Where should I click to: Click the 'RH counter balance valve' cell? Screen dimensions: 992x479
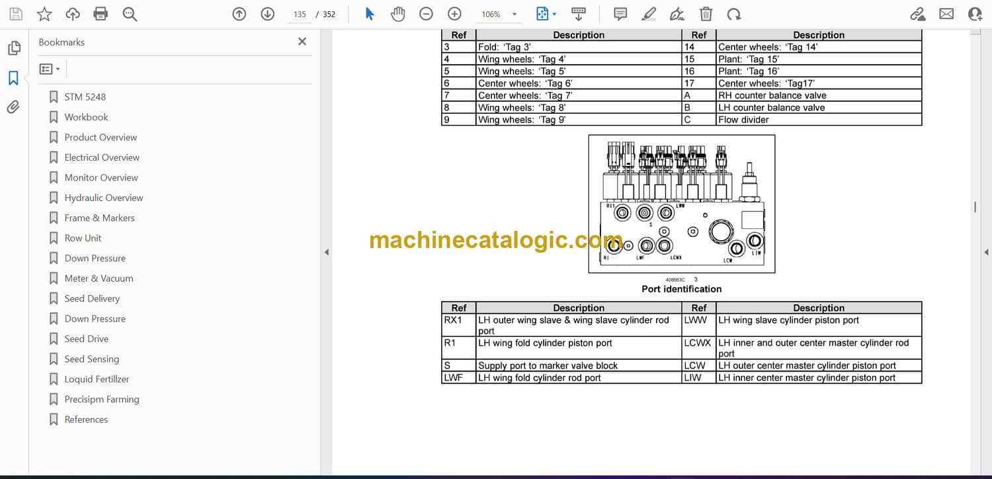coord(819,95)
